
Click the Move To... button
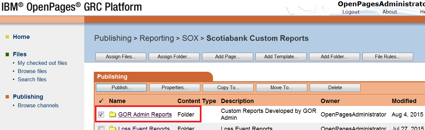[281, 88]
